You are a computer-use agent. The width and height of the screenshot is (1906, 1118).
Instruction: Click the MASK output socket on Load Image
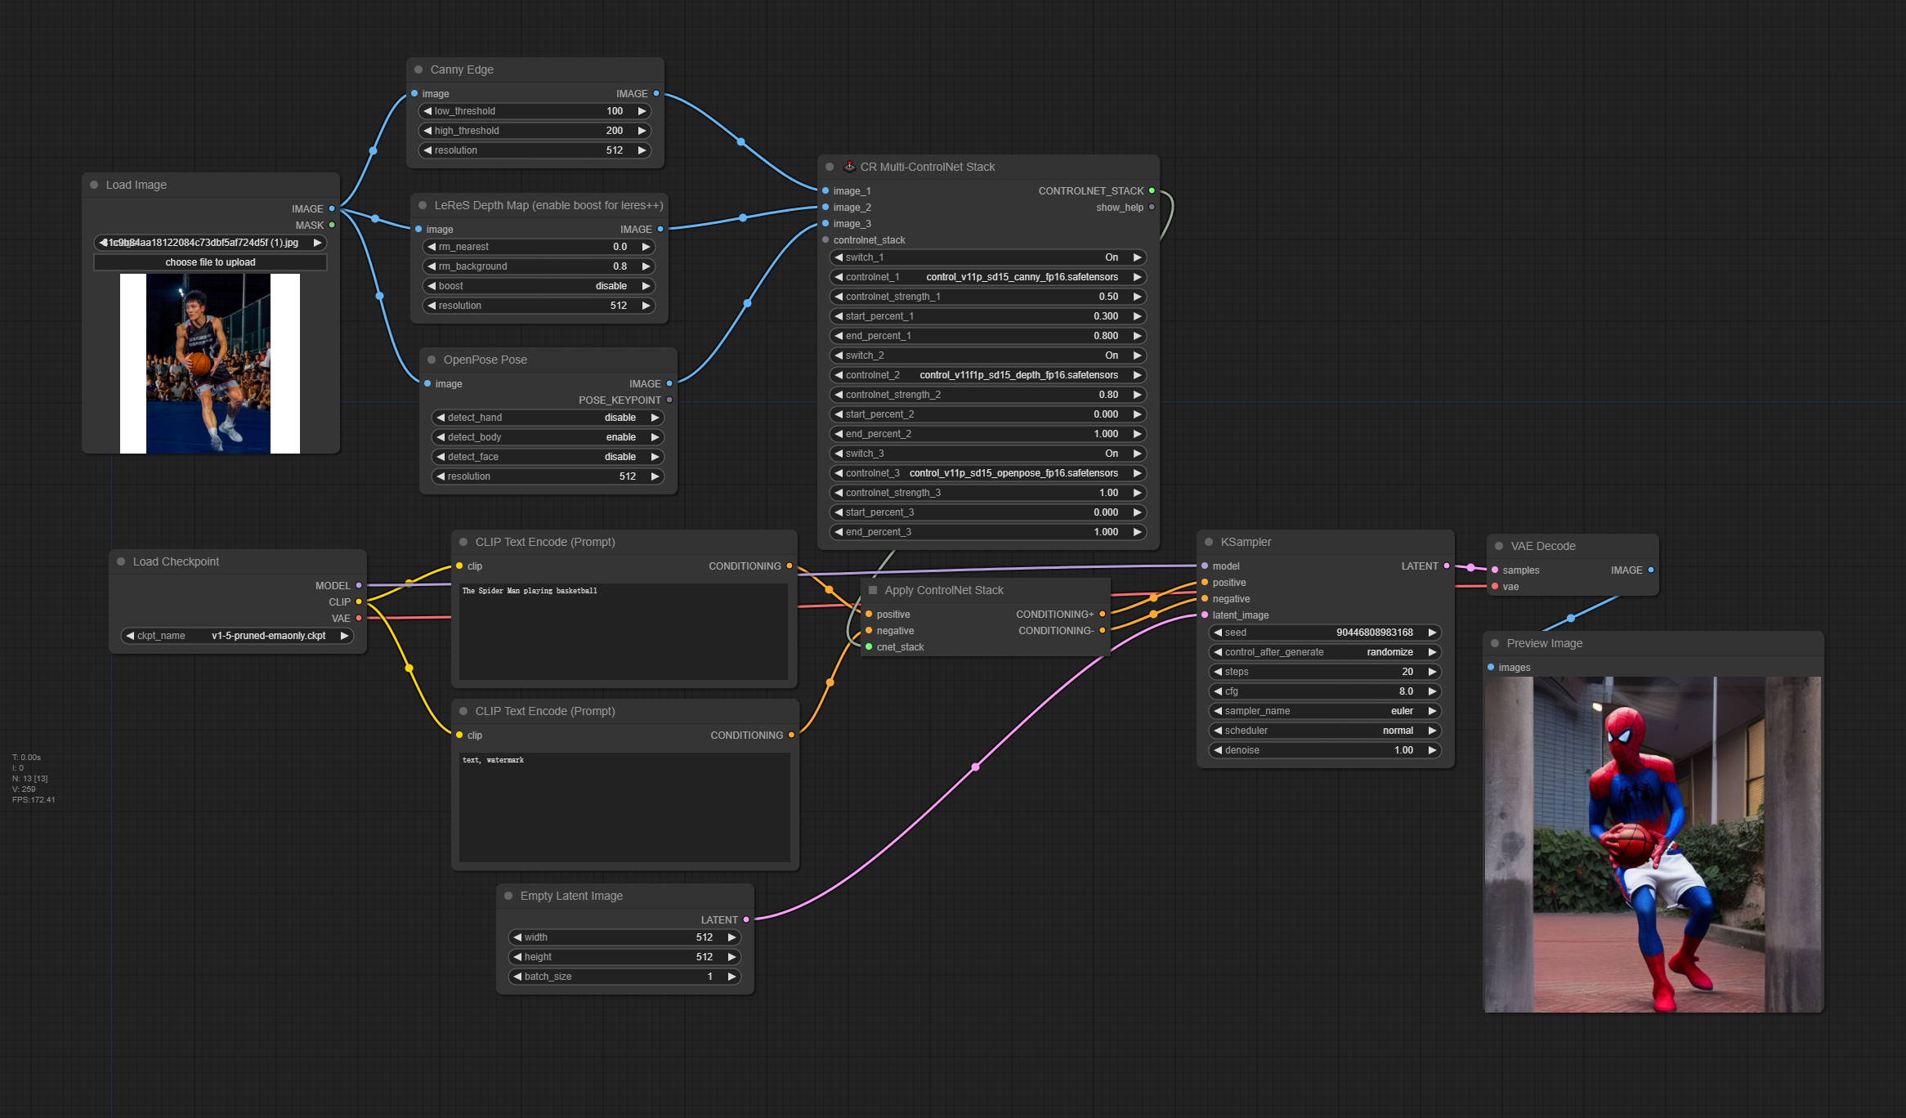pos(332,225)
